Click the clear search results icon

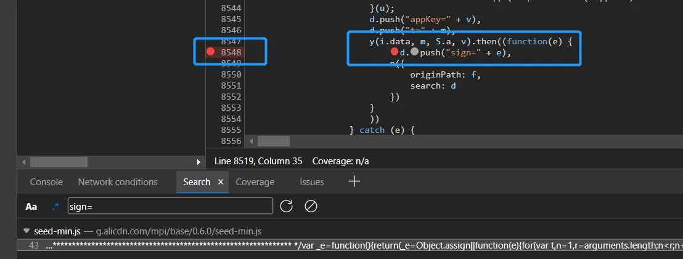tap(311, 206)
